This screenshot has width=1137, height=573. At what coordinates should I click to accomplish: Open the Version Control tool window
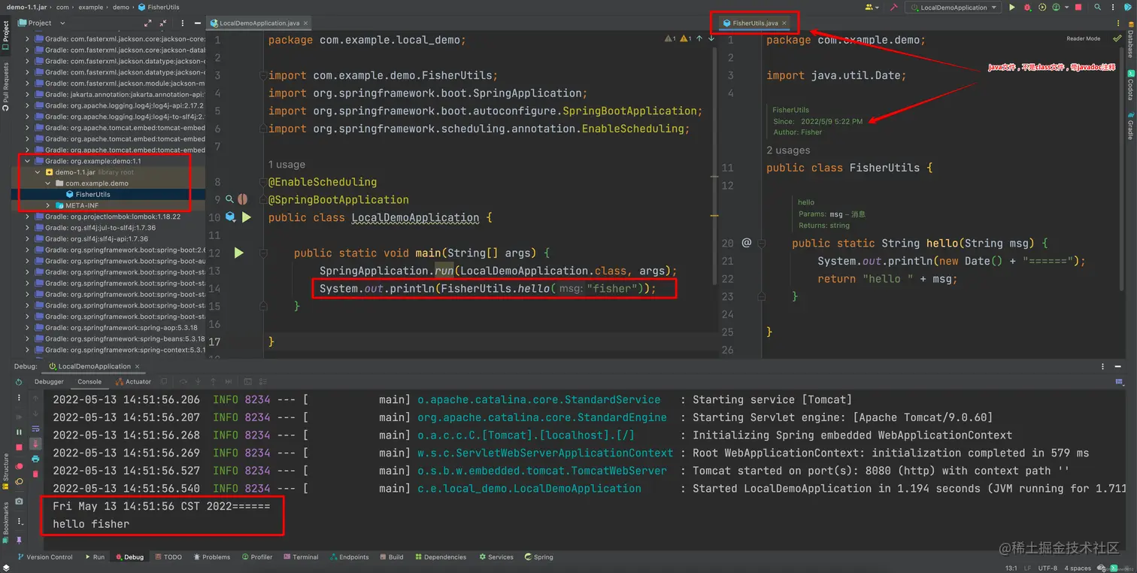click(x=44, y=557)
